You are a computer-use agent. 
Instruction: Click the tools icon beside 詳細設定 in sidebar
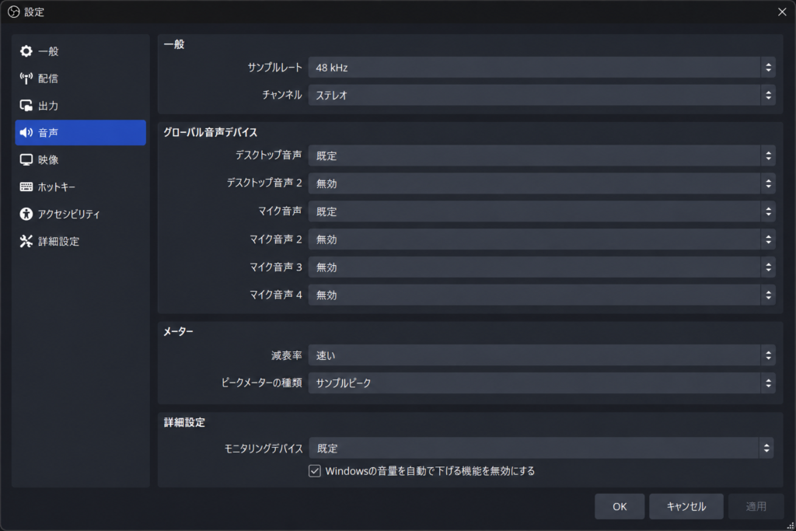pos(26,241)
